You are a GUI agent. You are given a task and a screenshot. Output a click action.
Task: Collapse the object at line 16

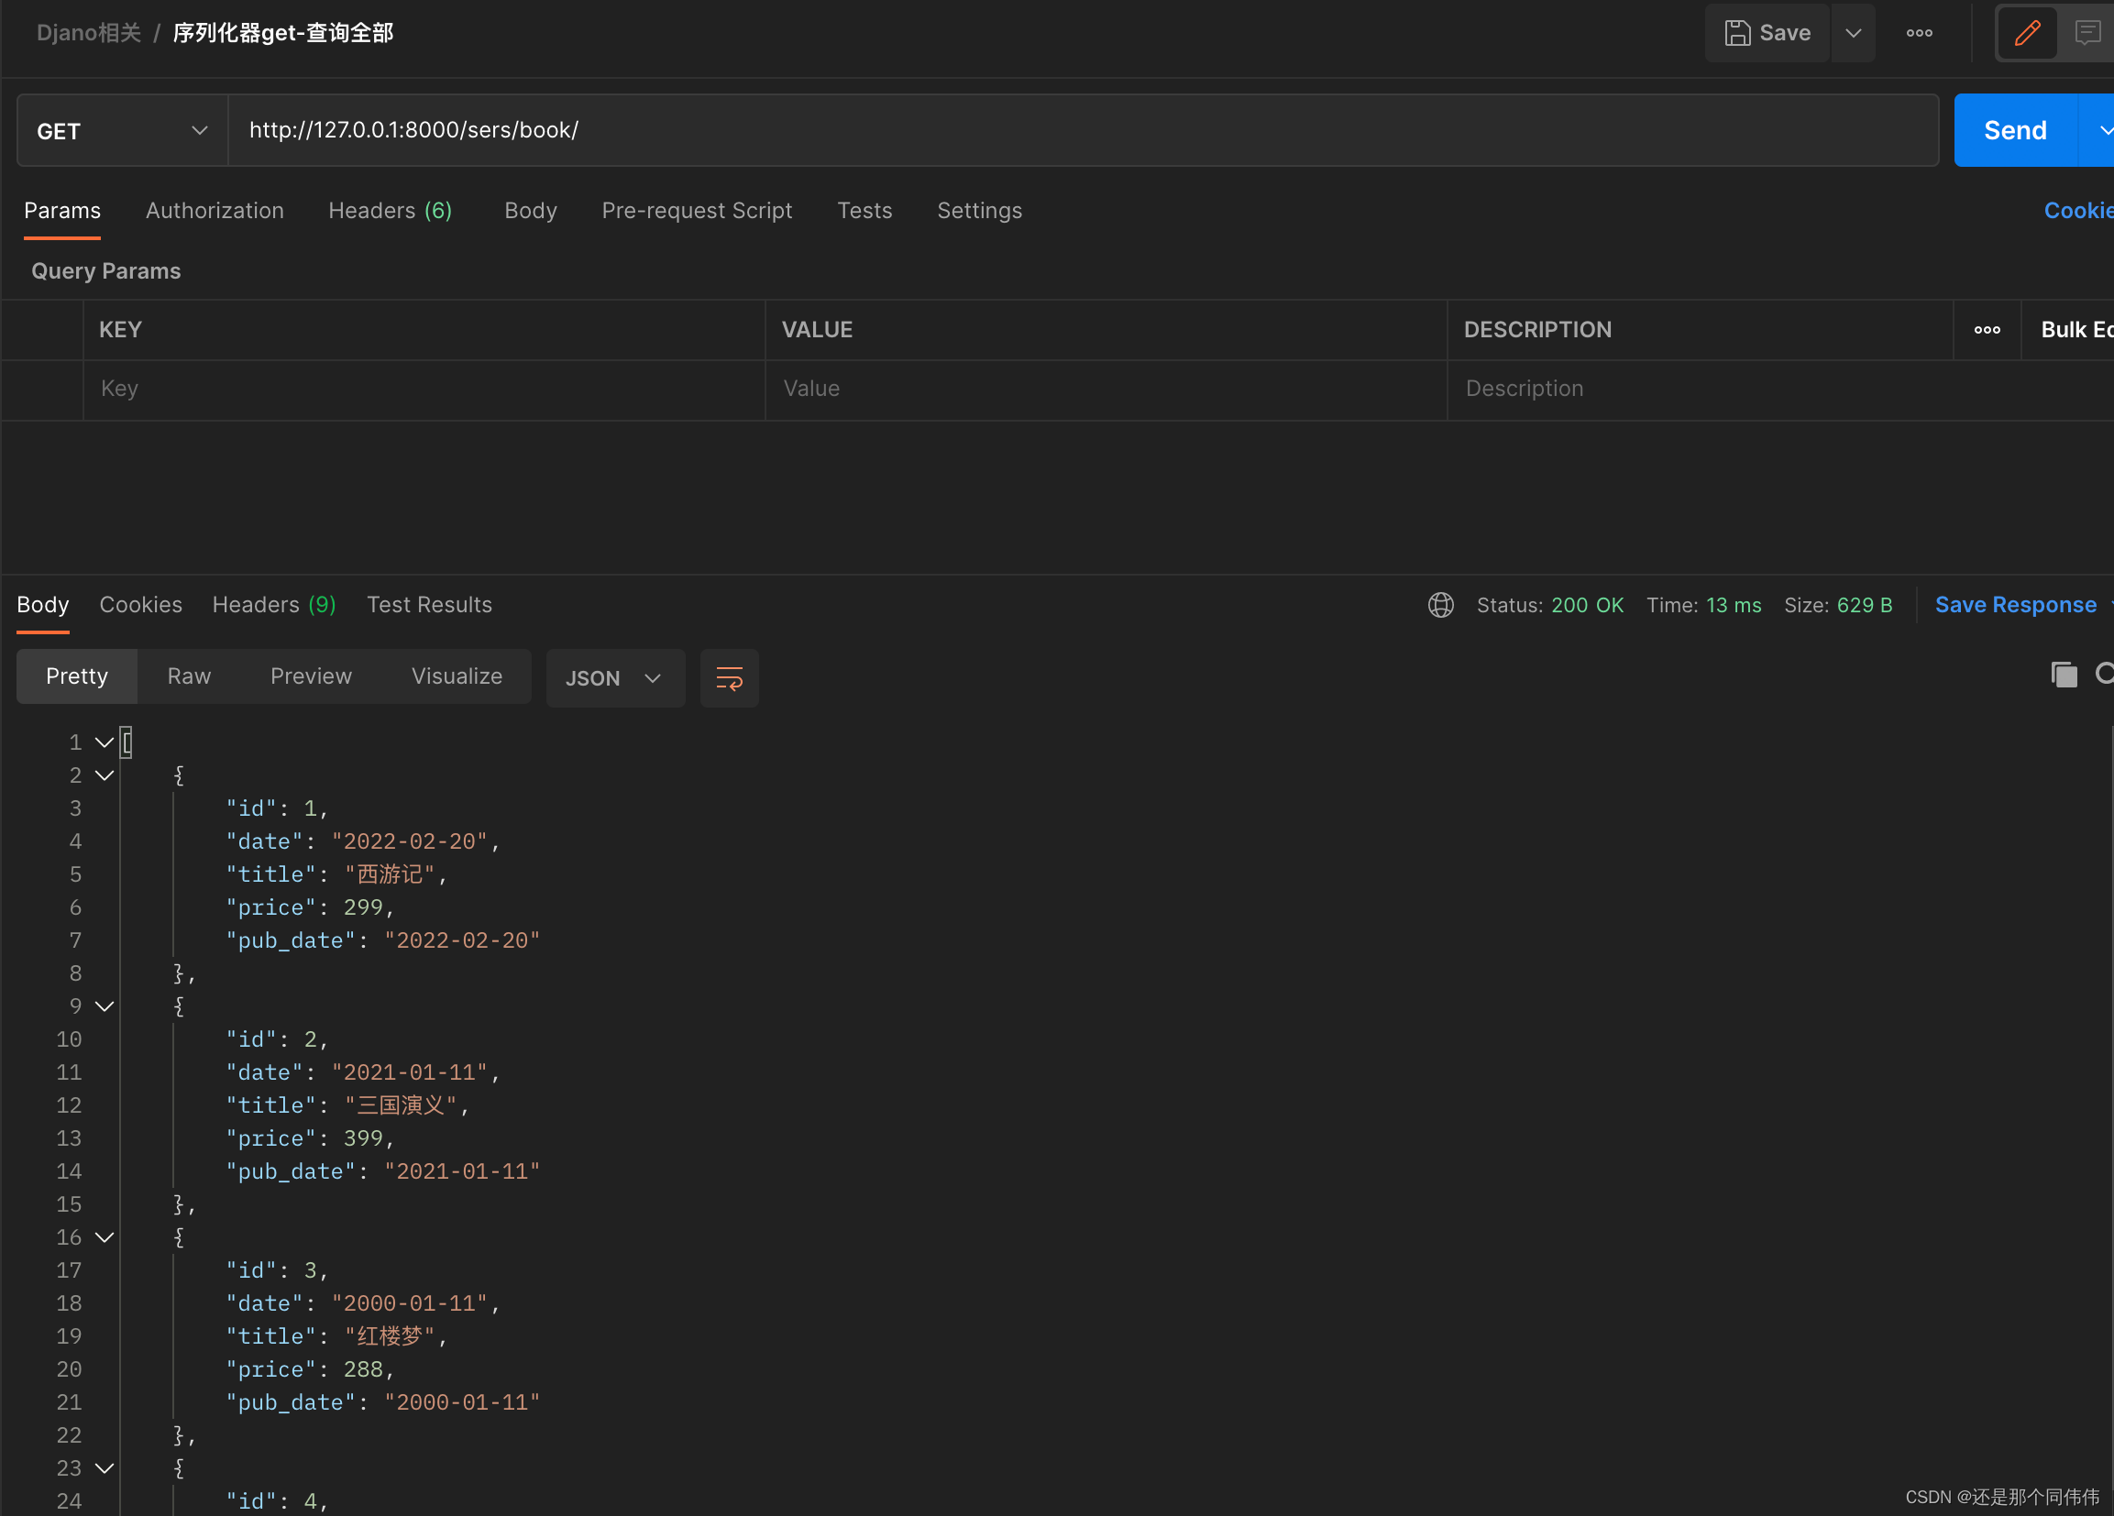pos(105,1237)
